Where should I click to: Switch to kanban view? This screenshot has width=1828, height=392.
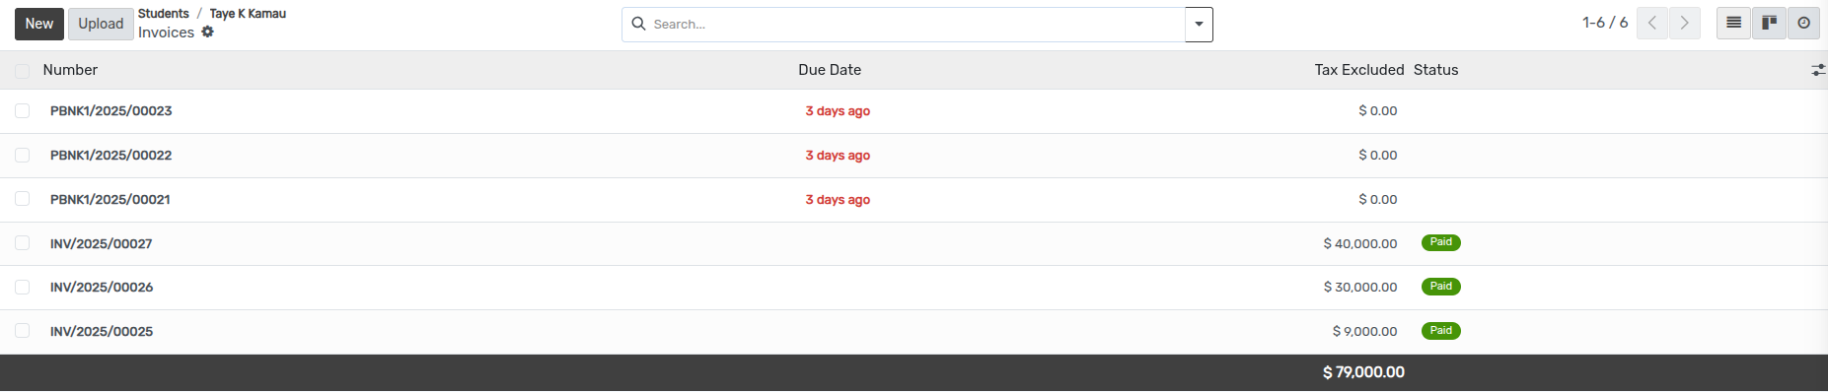point(1769,23)
